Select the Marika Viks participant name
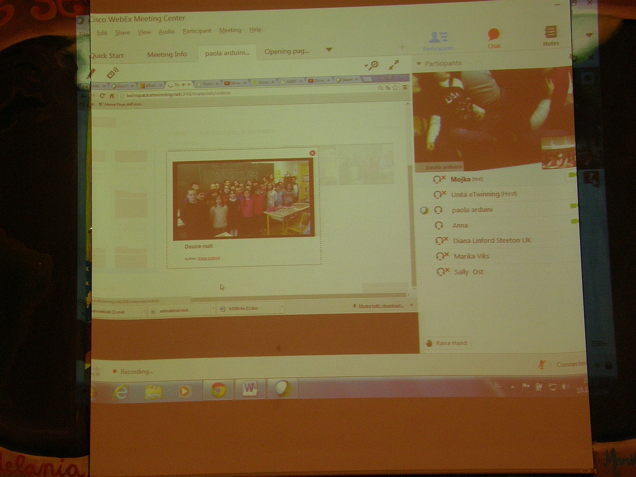 (x=471, y=256)
